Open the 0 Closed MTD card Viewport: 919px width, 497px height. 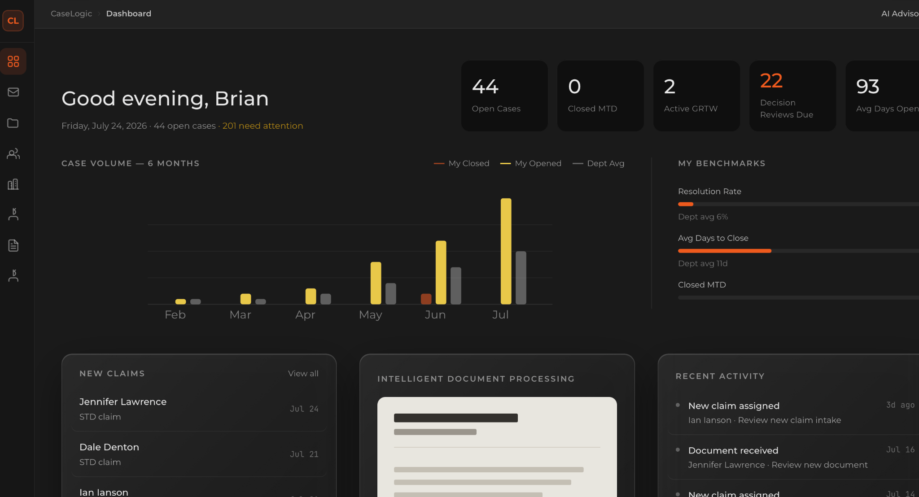pos(600,96)
